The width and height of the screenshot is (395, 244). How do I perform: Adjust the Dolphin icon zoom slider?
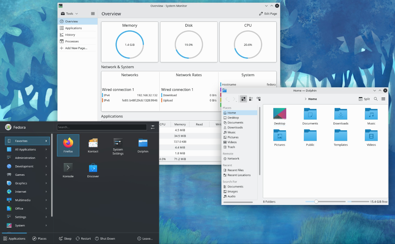click(x=316, y=202)
